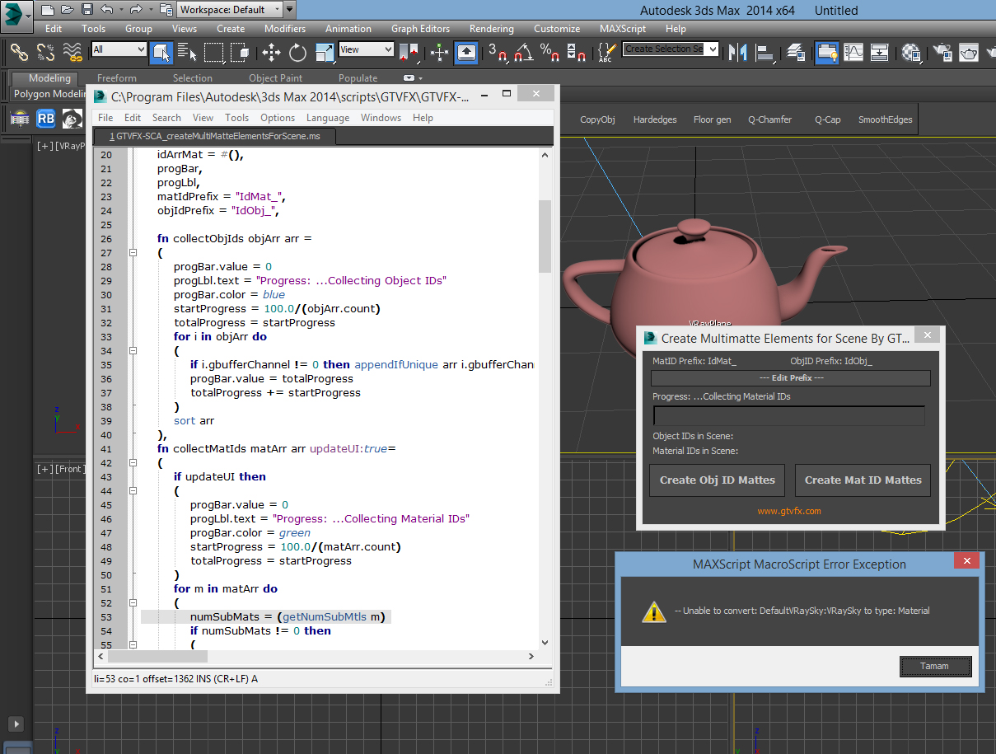
Task: Click the Floor gen script button
Action: pos(713,119)
